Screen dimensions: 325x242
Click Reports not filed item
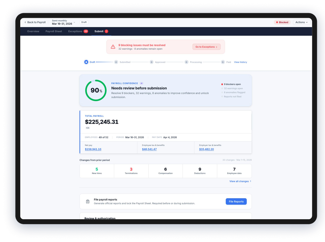click(x=231, y=97)
